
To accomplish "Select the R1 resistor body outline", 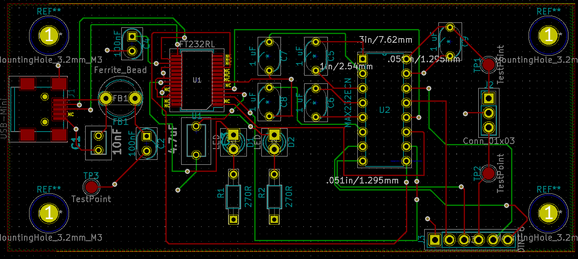I will coord(233,197).
